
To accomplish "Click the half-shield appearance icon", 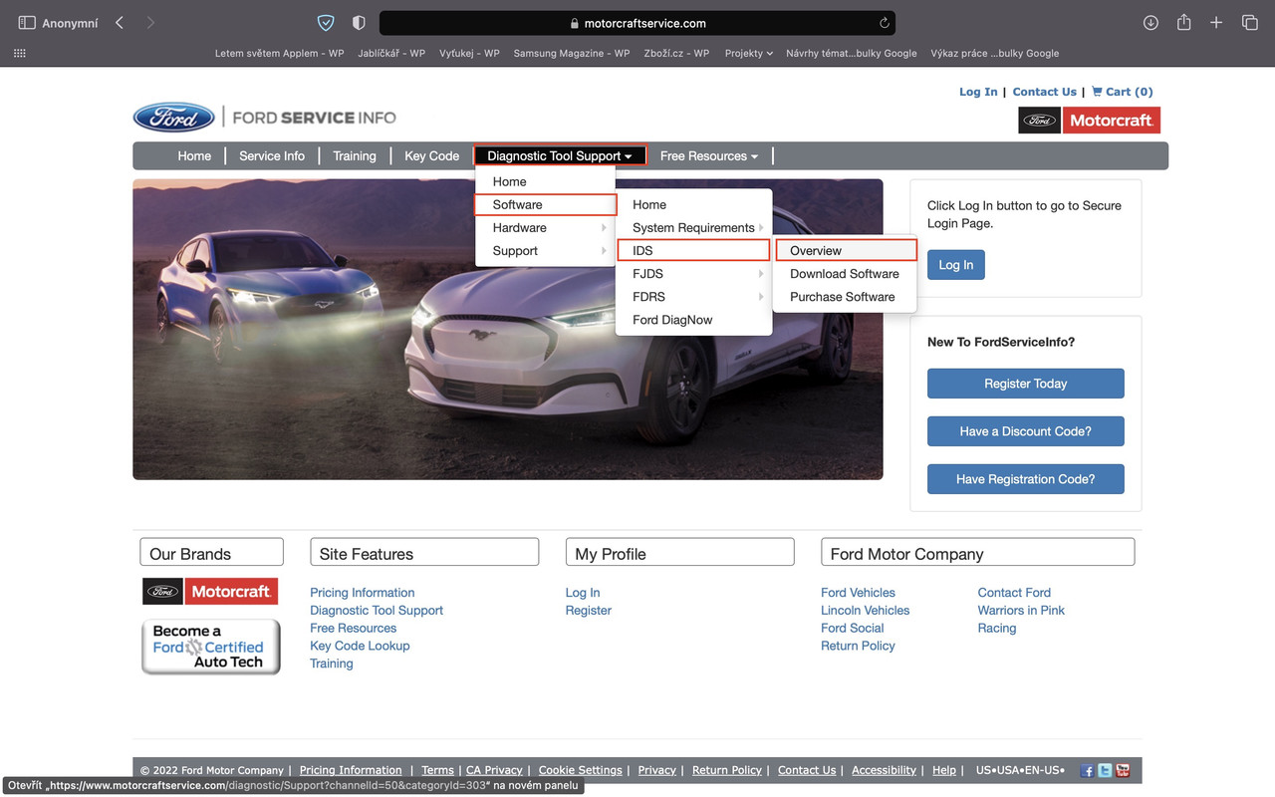I will 359,23.
